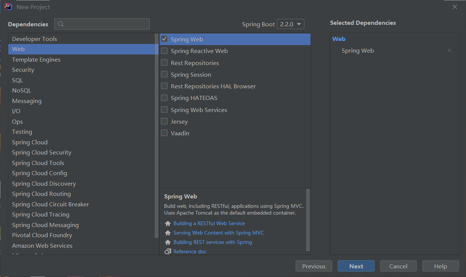Choose Spring Cloud Config category

pyautogui.click(x=81, y=173)
